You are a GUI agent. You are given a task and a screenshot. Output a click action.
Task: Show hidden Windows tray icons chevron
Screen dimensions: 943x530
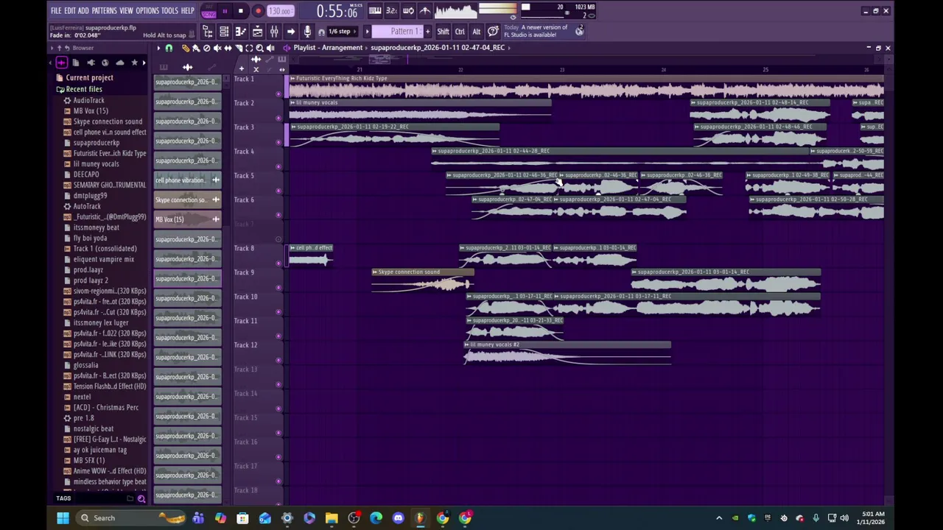719,518
